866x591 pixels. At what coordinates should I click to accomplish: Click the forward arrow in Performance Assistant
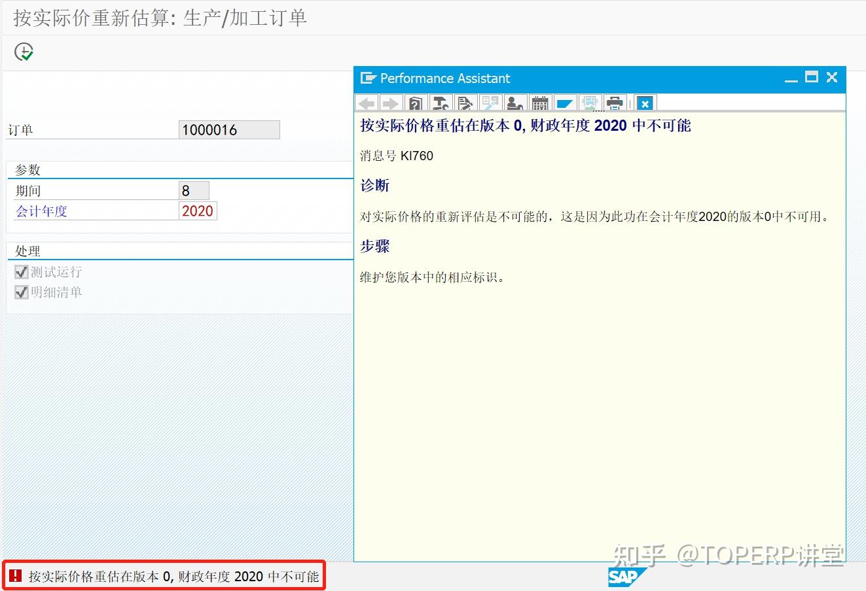pyautogui.click(x=391, y=103)
